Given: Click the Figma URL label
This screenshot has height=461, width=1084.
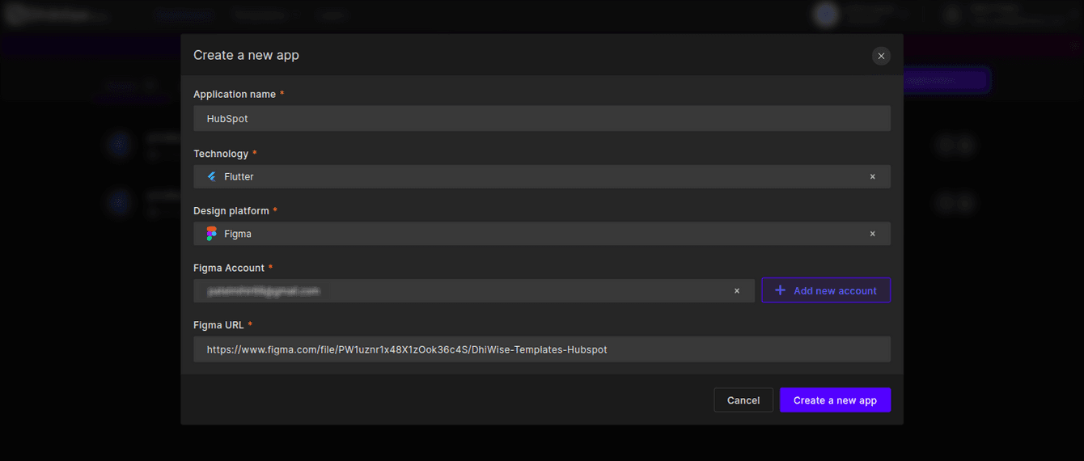Looking at the screenshot, I should point(218,325).
